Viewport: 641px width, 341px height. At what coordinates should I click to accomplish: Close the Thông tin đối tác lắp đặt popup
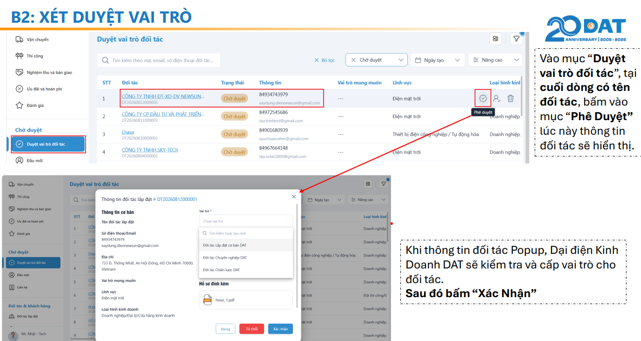pos(293,196)
